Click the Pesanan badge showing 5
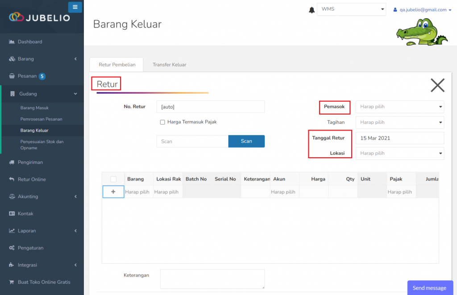The image size is (457, 295). click(42, 76)
